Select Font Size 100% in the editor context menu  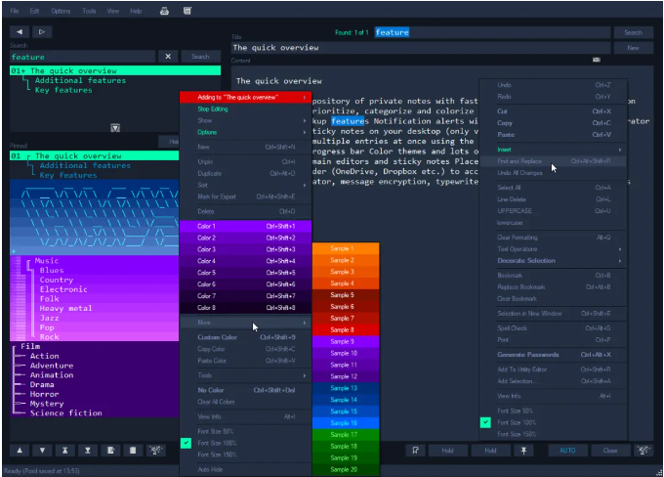(553, 422)
